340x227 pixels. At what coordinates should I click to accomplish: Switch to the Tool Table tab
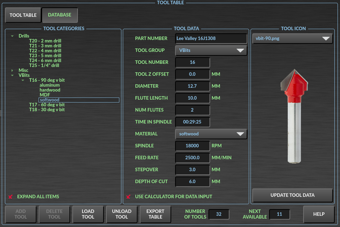pos(23,15)
